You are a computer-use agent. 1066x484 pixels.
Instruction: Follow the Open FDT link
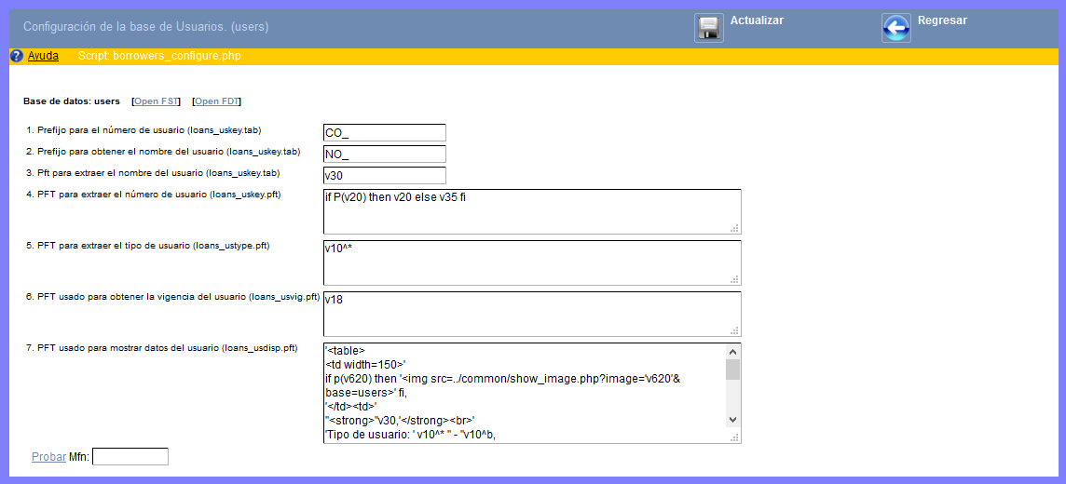(216, 101)
